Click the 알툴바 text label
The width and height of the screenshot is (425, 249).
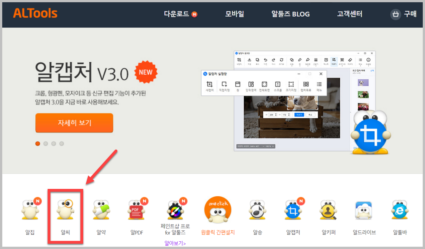tap(400, 232)
